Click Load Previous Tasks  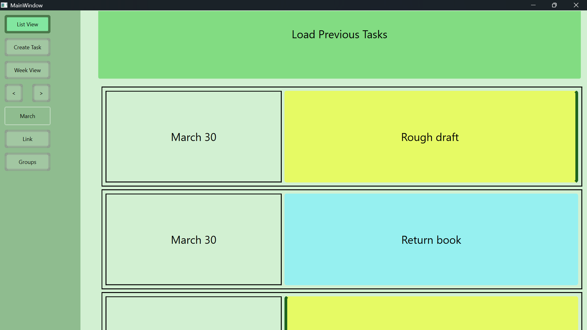click(340, 45)
